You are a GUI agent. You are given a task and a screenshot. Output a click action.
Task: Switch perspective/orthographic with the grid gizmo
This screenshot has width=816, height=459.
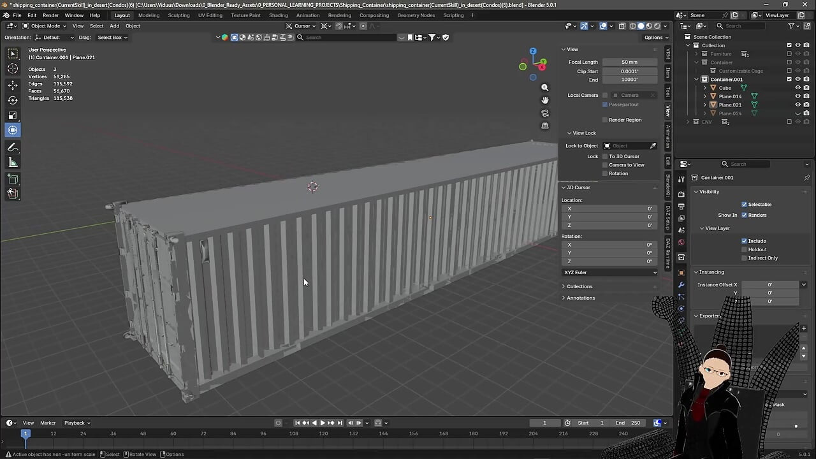pyautogui.click(x=545, y=126)
